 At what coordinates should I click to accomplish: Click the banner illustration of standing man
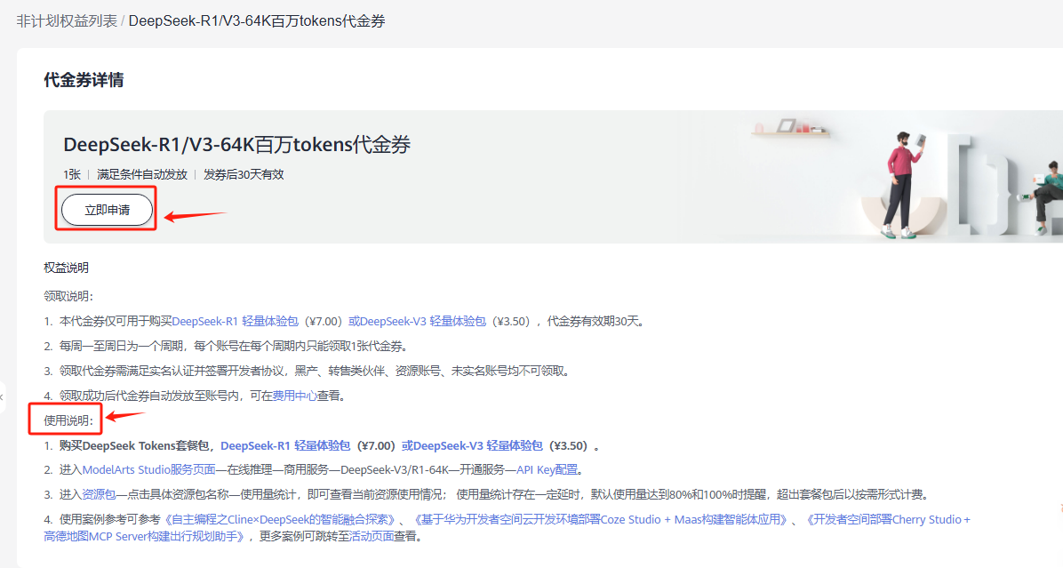coord(904,184)
